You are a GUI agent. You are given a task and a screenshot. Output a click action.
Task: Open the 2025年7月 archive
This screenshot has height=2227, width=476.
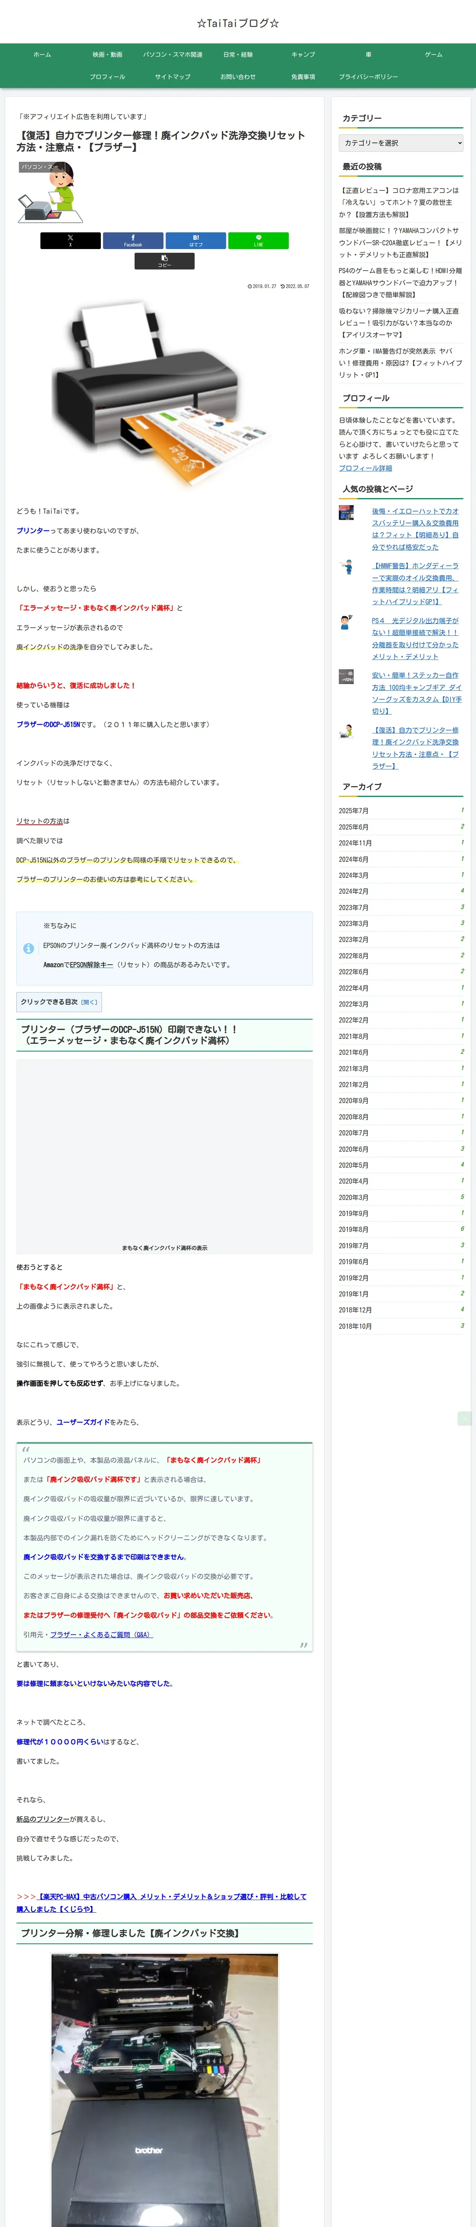tap(401, 811)
